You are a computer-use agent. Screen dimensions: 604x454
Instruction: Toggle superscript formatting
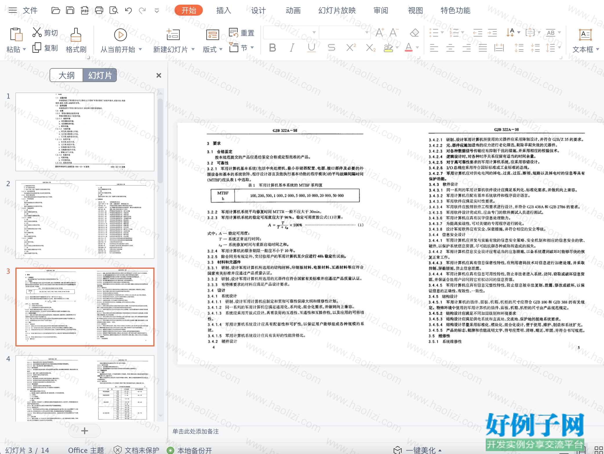[351, 48]
